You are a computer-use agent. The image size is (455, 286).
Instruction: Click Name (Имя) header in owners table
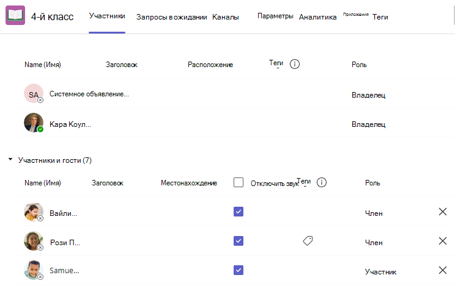[x=43, y=65]
